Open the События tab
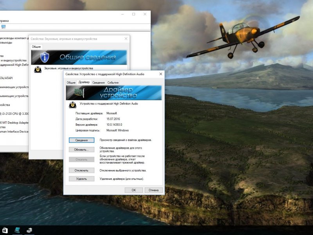 (113, 83)
